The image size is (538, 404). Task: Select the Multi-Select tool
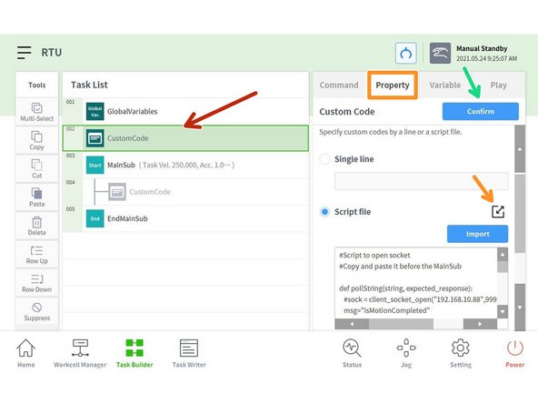coord(36,112)
